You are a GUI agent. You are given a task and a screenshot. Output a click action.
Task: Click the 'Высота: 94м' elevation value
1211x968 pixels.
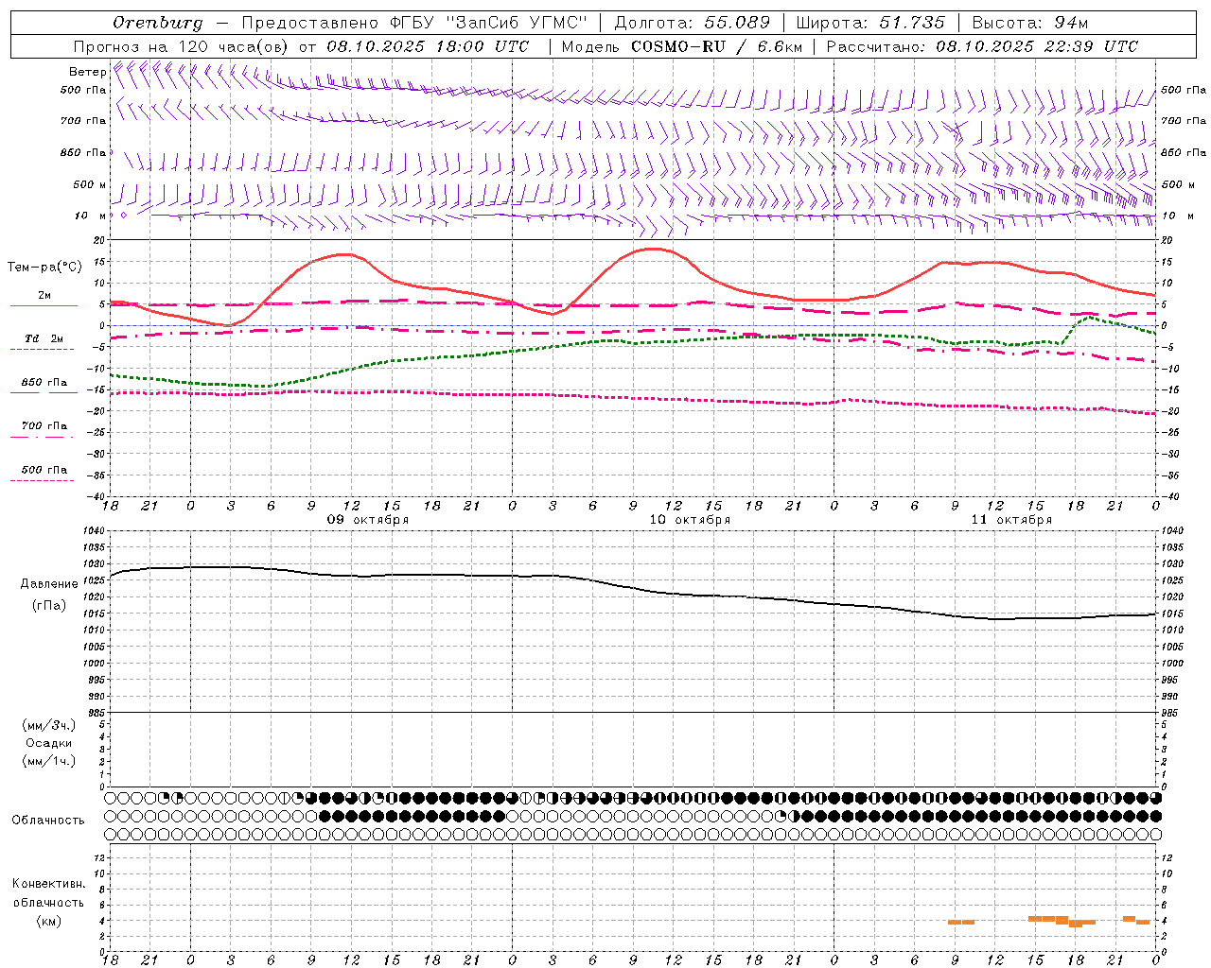click(1030, 23)
